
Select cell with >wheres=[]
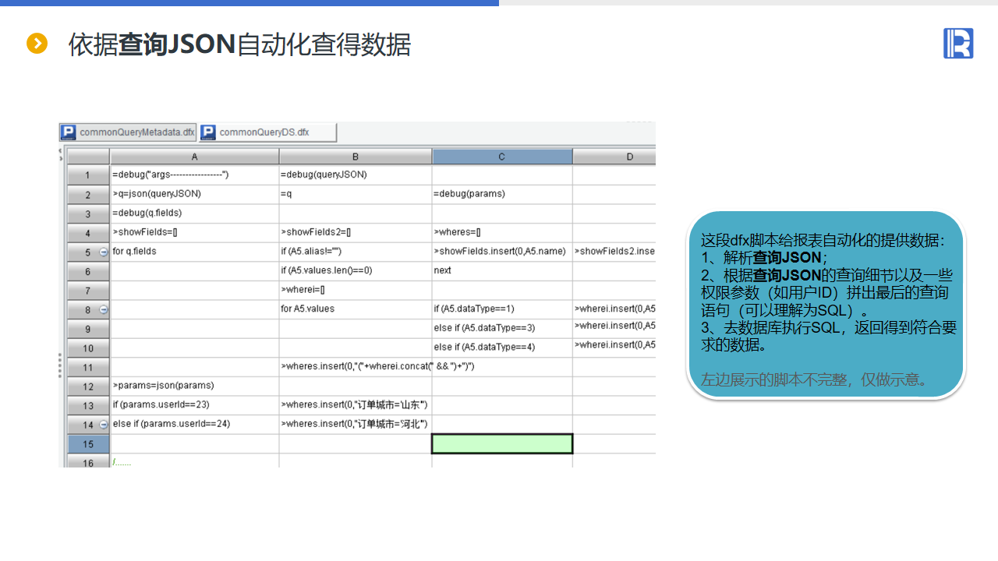pyautogui.click(x=502, y=233)
